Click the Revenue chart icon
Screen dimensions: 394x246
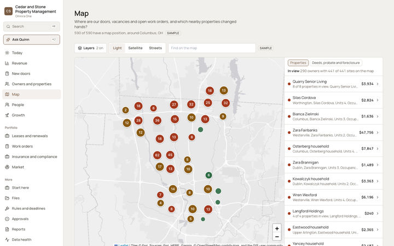(7, 63)
